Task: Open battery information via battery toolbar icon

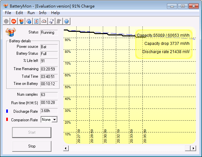Action: click(x=21, y=21)
